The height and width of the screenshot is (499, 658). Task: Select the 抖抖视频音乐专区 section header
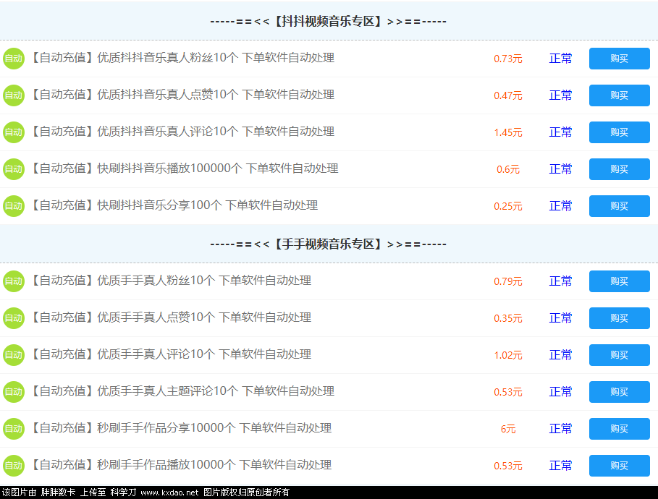click(328, 22)
